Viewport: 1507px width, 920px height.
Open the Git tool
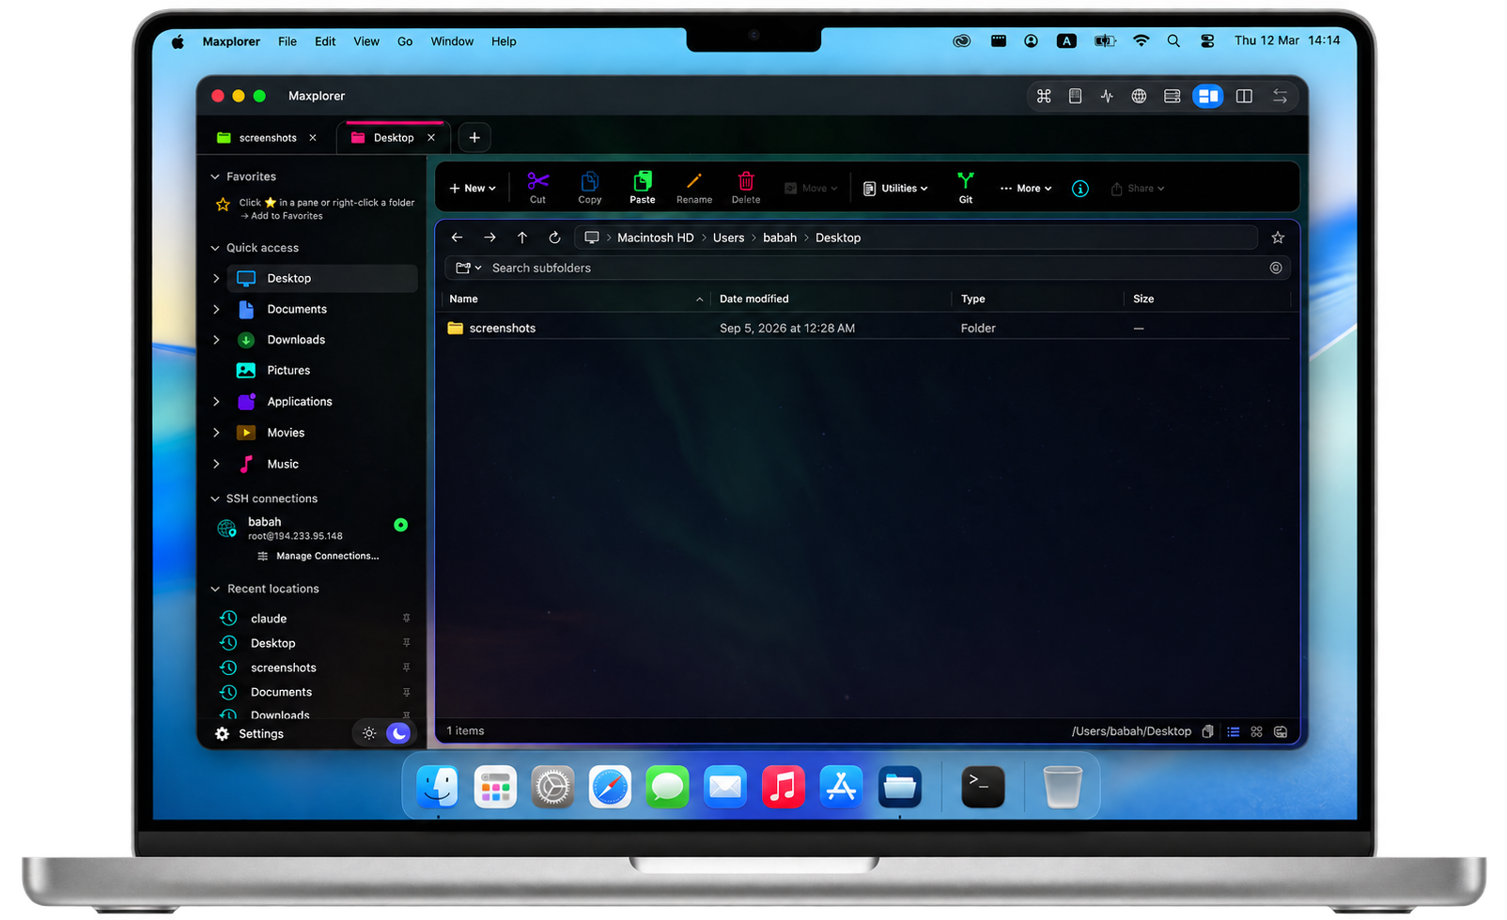click(x=966, y=187)
